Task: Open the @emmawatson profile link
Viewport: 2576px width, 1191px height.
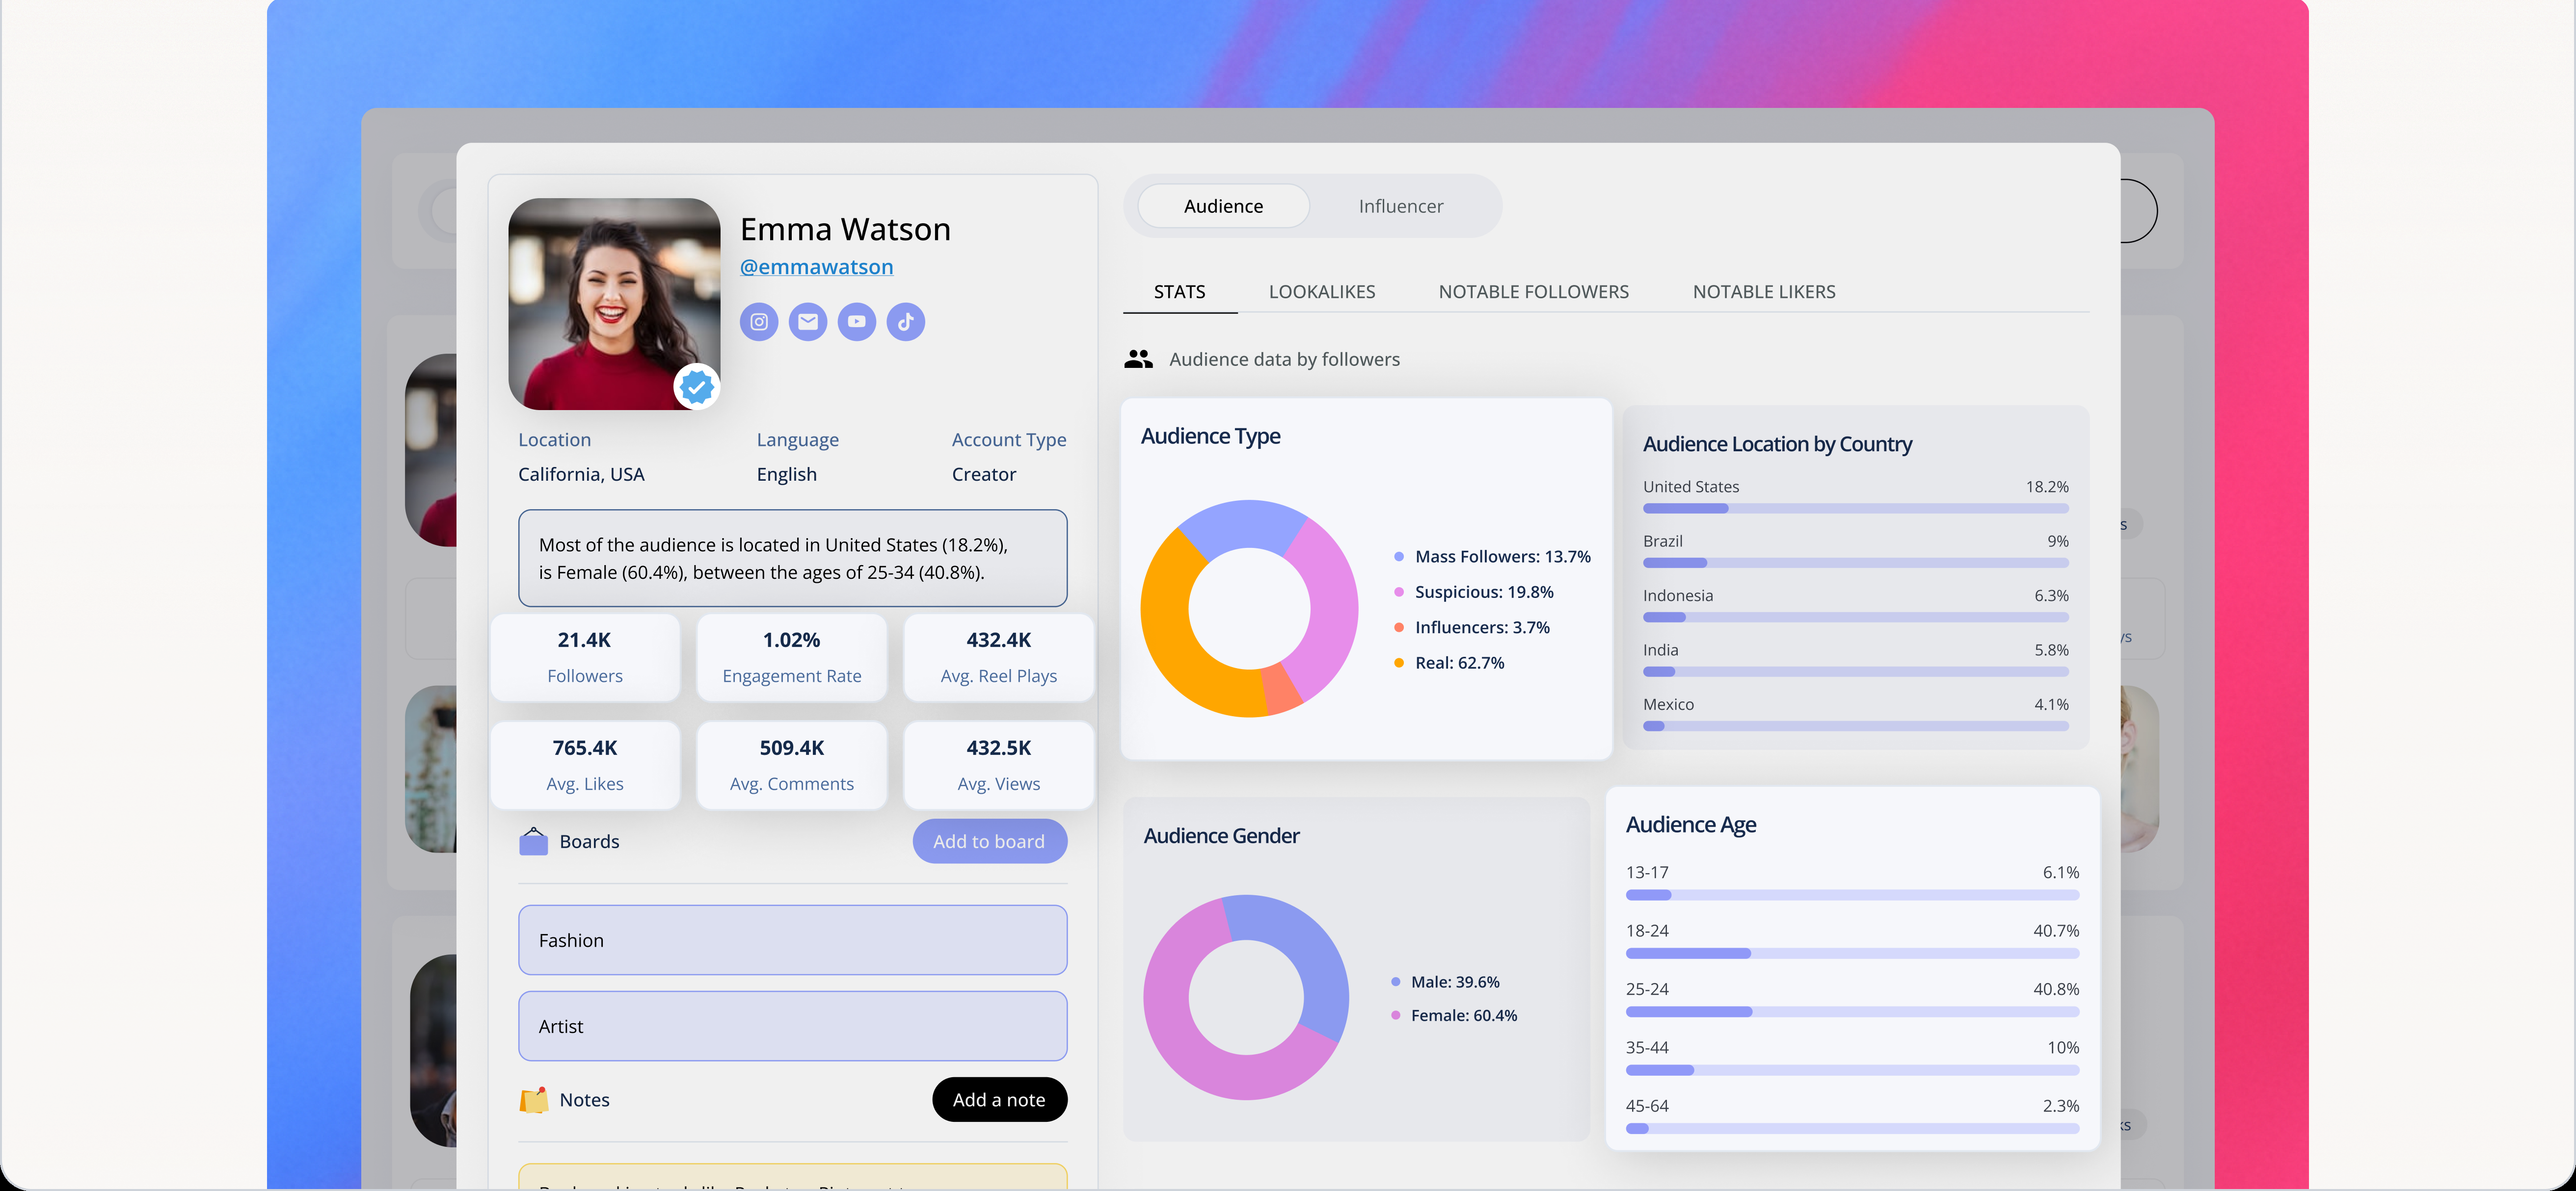Action: tap(816, 267)
